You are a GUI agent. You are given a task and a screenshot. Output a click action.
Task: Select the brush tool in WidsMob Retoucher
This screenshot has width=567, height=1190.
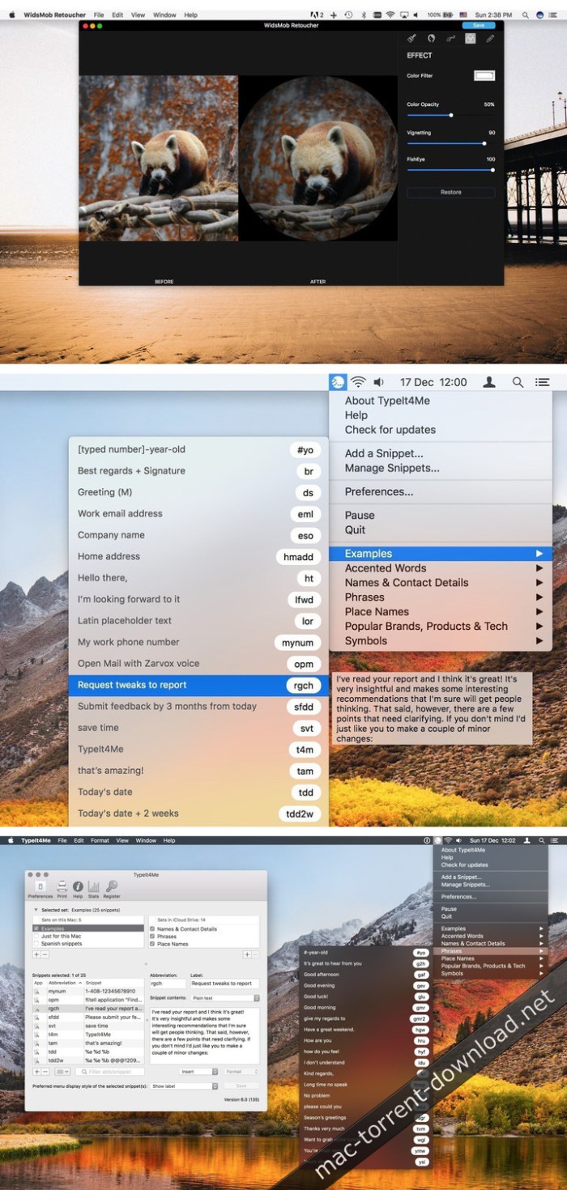(x=411, y=38)
